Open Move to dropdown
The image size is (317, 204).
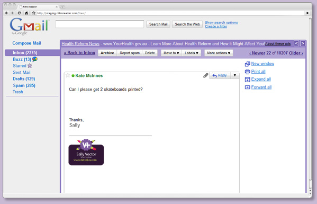[171, 53]
